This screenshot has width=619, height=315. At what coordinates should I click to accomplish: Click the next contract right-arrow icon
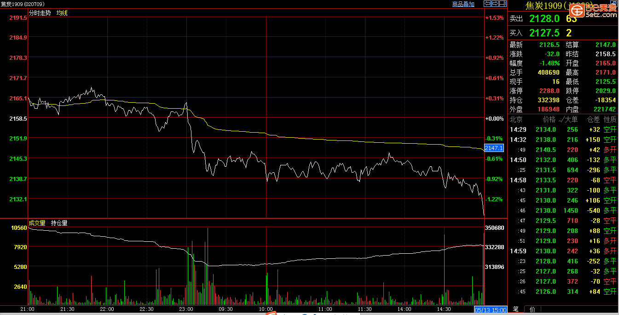[495, 4]
